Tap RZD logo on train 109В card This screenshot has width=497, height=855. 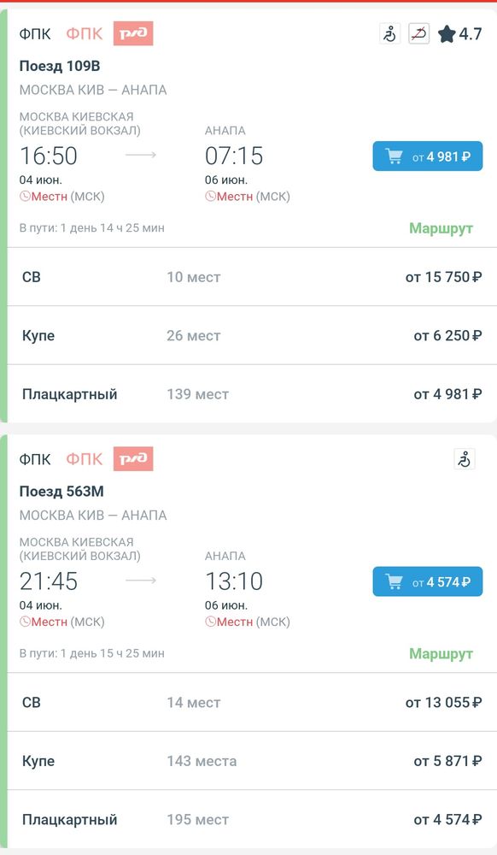coord(133,33)
